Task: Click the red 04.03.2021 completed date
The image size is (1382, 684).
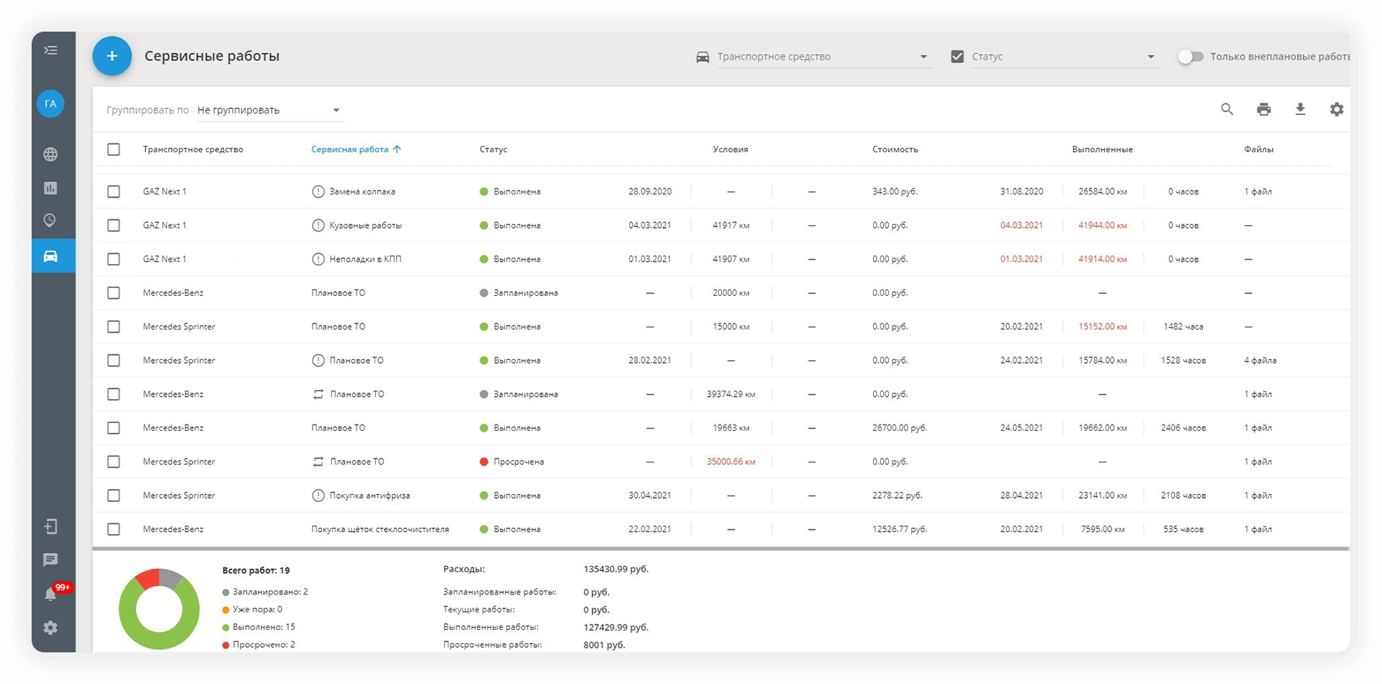Action: (1021, 225)
